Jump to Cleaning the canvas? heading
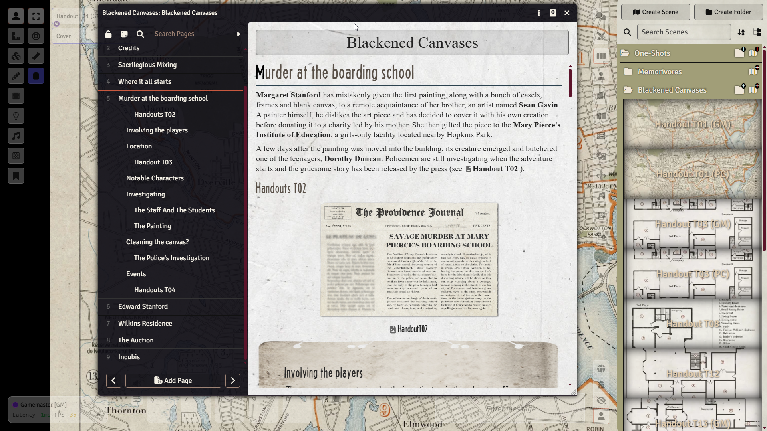 [157, 242]
